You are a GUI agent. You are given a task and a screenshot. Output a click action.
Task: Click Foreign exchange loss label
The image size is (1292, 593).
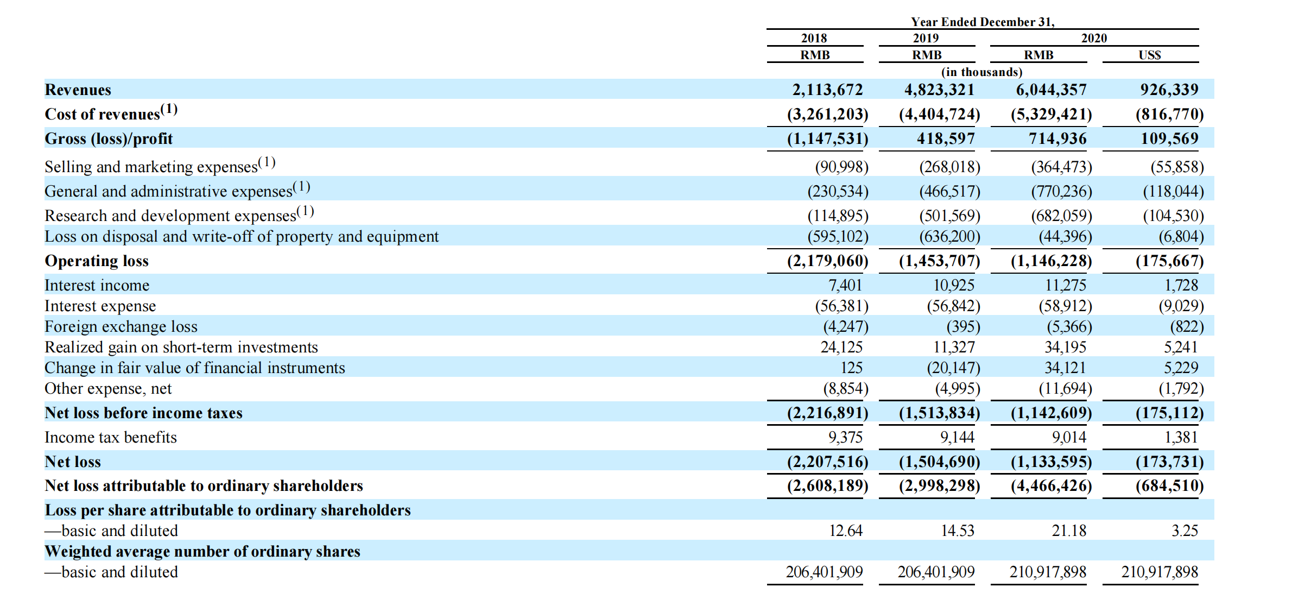pyautogui.click(x=121, y=326)
